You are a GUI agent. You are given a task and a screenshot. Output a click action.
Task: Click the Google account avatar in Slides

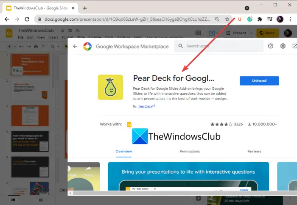coord(288,33)
